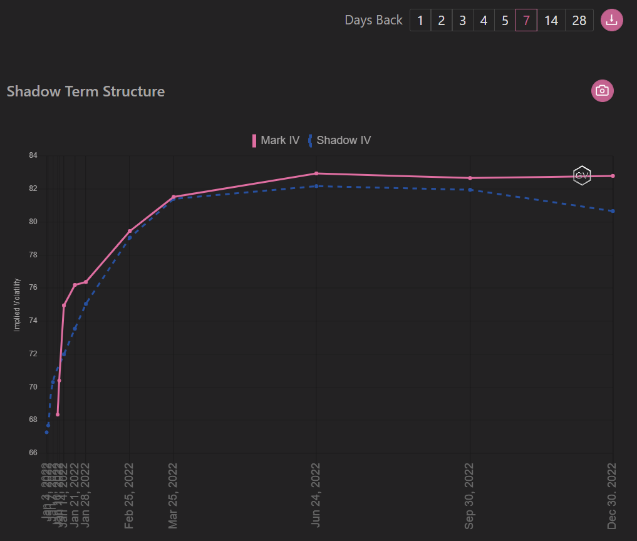Take chart snapshot with camera icon
This screenshot has width=637, height=541.
pos(602,91)
